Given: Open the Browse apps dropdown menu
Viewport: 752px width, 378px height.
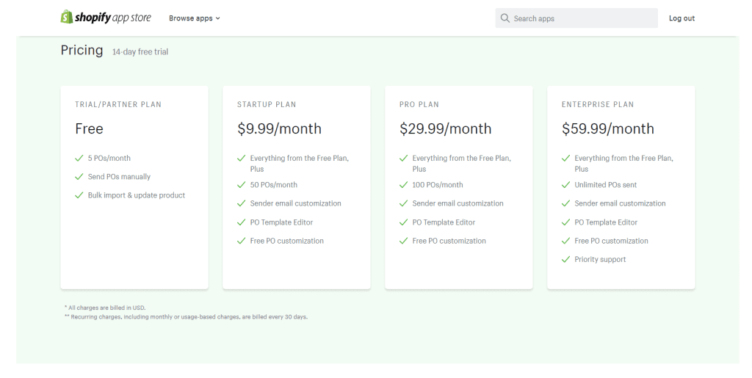Looking at the screenshot, I should point(194,18).
